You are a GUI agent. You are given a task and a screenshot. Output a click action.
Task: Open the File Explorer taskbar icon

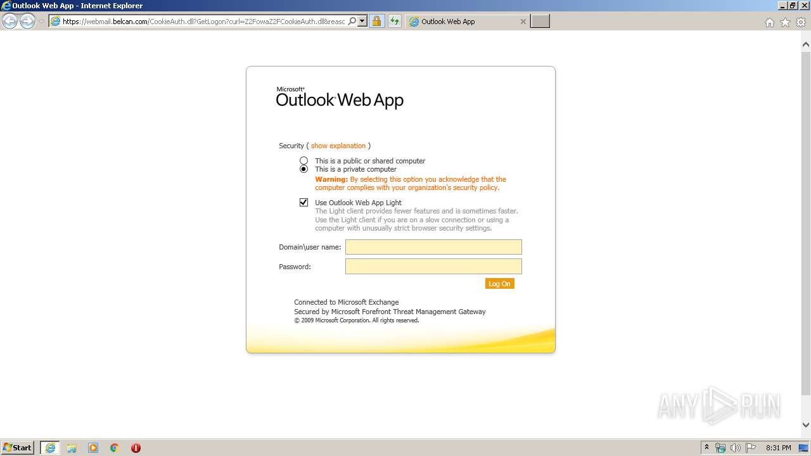point(72,448)
